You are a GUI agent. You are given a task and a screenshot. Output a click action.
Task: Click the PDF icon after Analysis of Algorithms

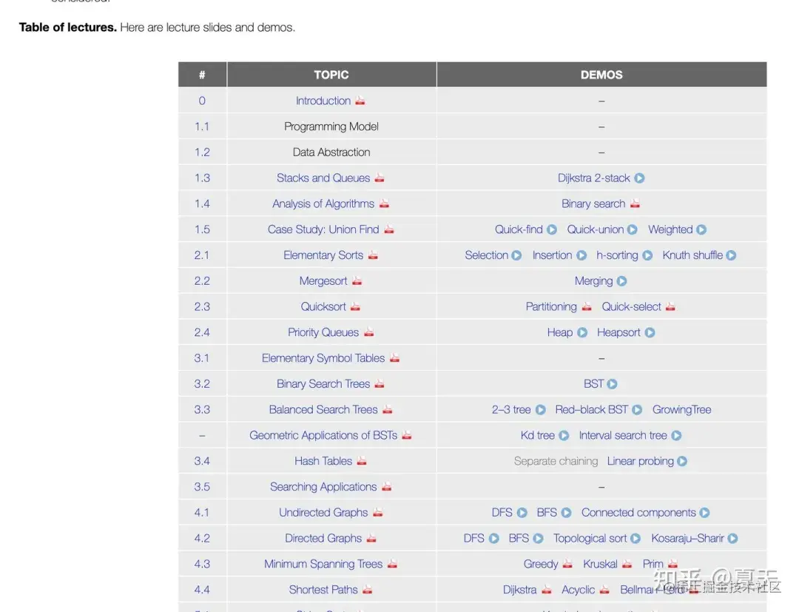point(384,204)
